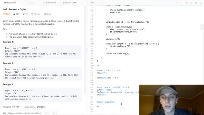Click the reset code icon
204x115 pixels.
click(x=186, y=3)
